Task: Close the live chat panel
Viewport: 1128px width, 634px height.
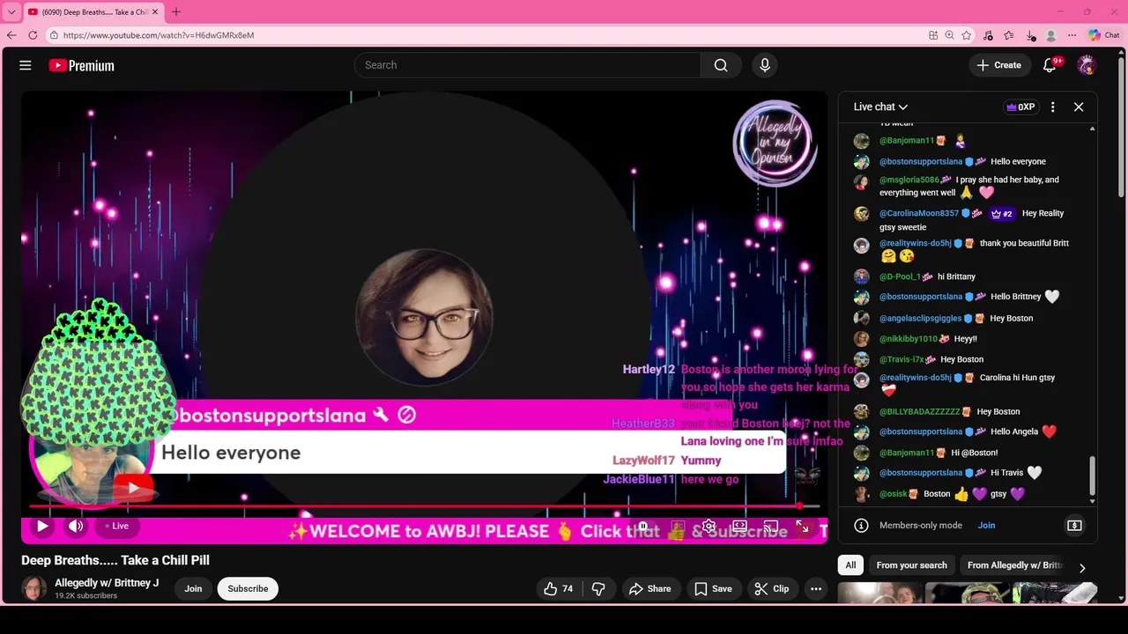Action: coord(1079,107)
